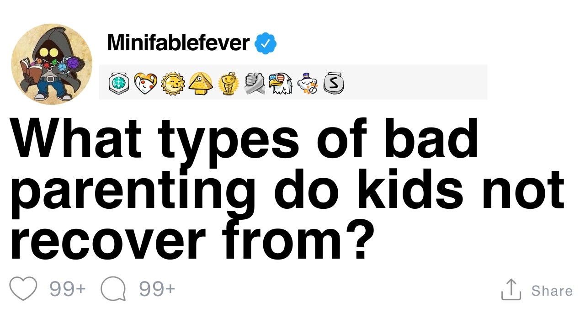Click the upload share arrow icon
The width and height of the screenshot is (585, 329).
click(511, 290)
